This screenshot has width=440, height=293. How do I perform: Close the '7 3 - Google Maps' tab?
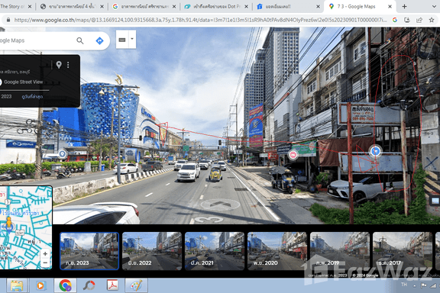tap(390, 6)
